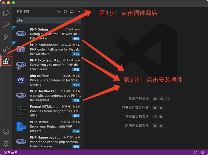Open the Accounts menu
This screenshot has width=208, height=155.
(x=6, y=132)
